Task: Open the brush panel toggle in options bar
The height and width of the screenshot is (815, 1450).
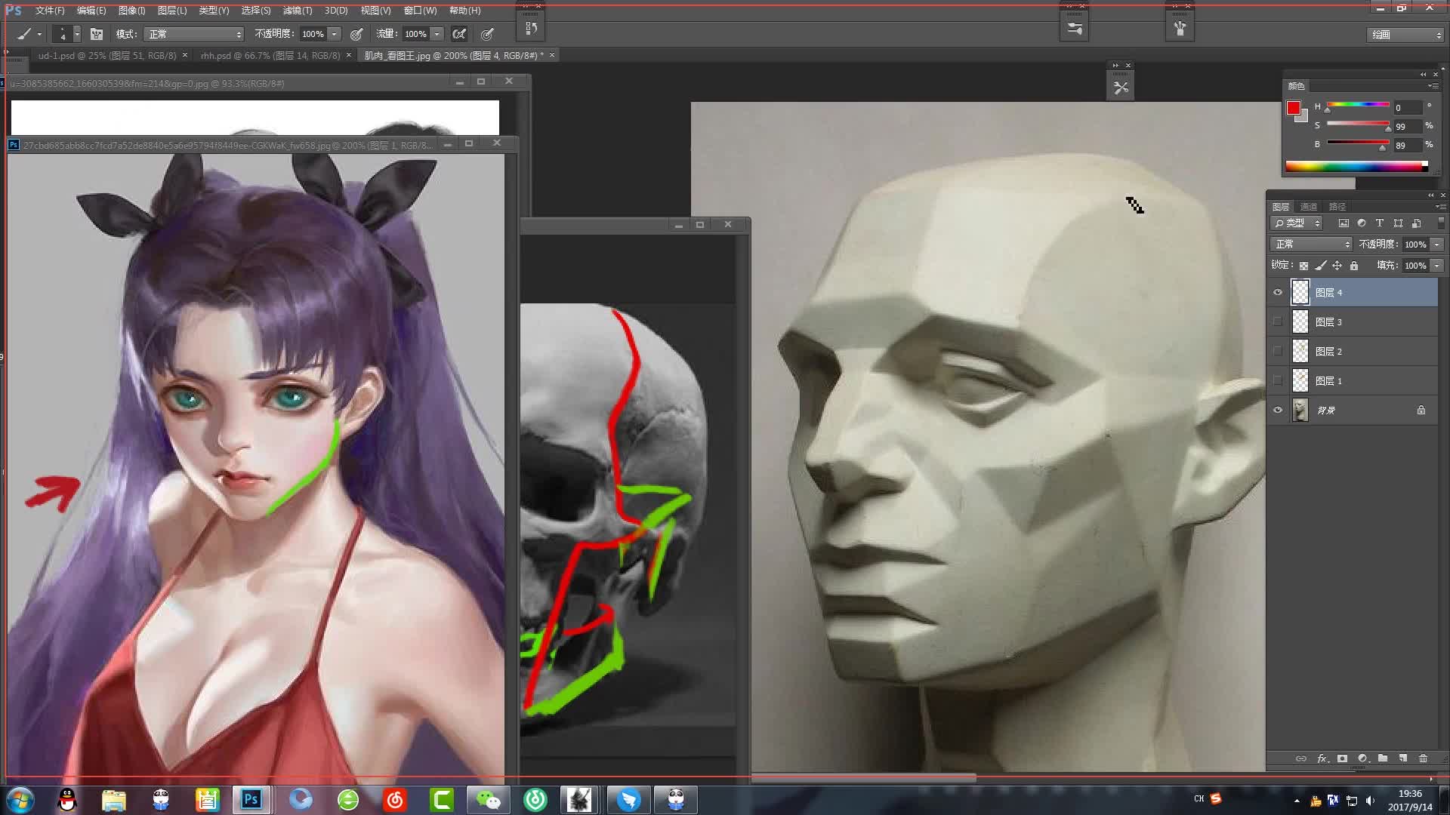Action: [x=97, y=34]
